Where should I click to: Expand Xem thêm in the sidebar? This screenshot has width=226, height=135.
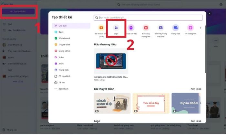tap(64, 89)
